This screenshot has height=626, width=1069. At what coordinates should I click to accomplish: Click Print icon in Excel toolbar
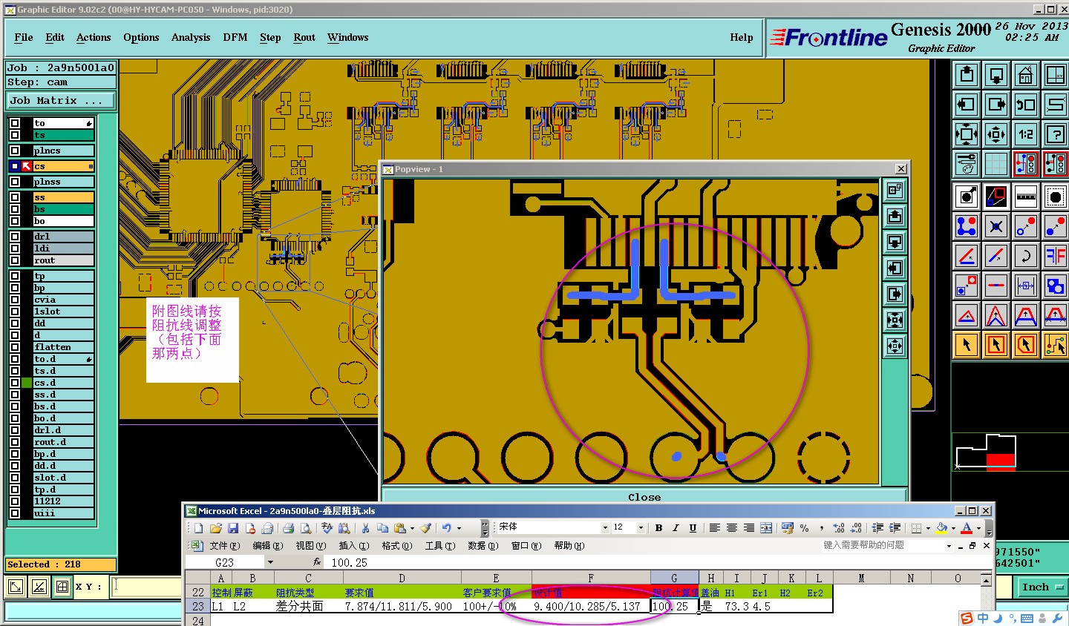(x=288, y=528)
